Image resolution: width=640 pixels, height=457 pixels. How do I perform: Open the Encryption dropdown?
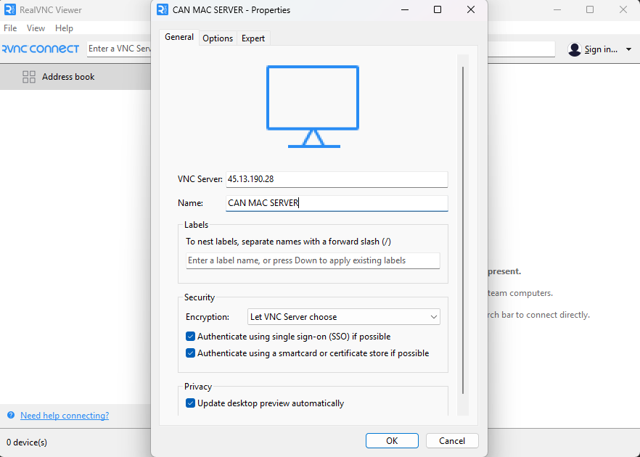click(344, 317)
